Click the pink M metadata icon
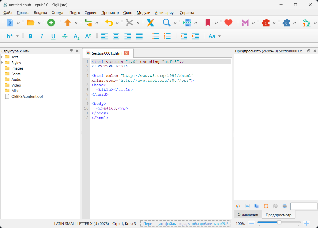Screen dimensions: 318x228 [x=245, y=23]
